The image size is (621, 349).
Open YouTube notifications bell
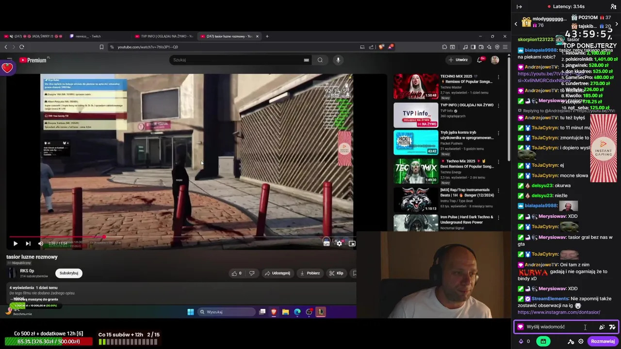click(x=479, y=60)
